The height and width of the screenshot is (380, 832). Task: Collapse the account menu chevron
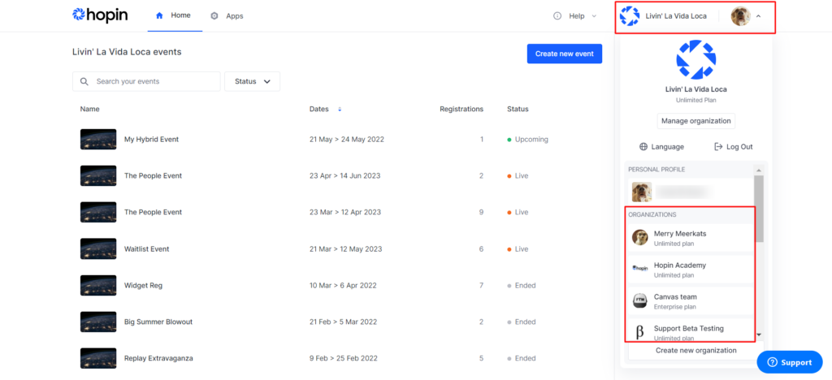(758, 16)
